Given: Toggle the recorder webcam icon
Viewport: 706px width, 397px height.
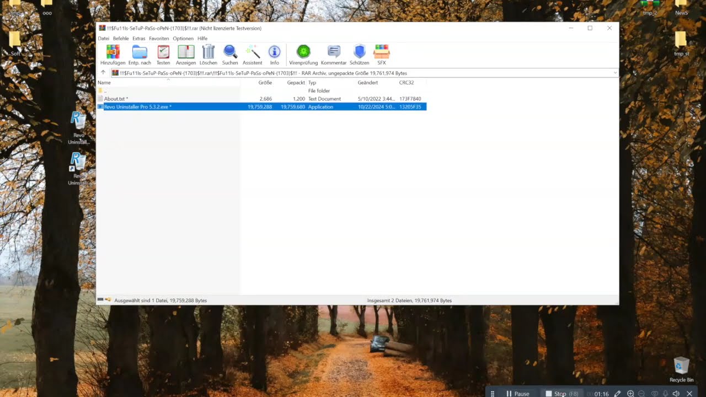Looking at the screenshot, I should pos(655,394).
